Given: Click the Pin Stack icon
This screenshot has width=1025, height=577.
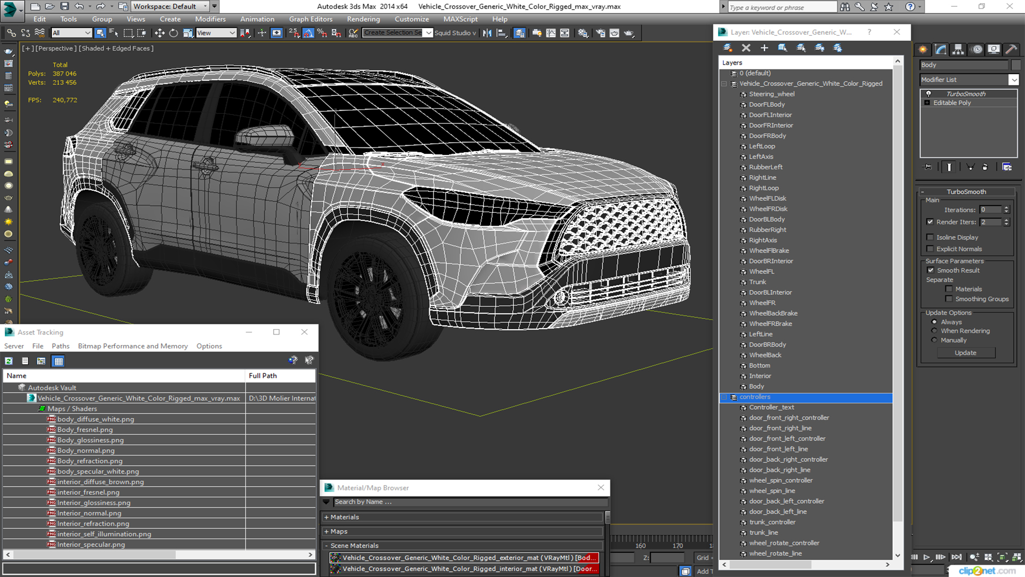Looking at the screenshot, I should pos(928,167).
